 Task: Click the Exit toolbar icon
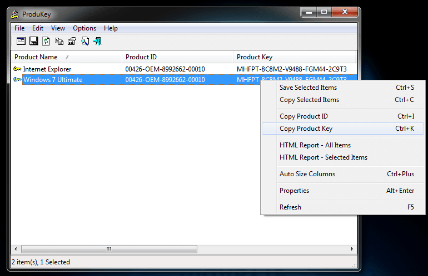pyautogui.click(x=97, y=41)
